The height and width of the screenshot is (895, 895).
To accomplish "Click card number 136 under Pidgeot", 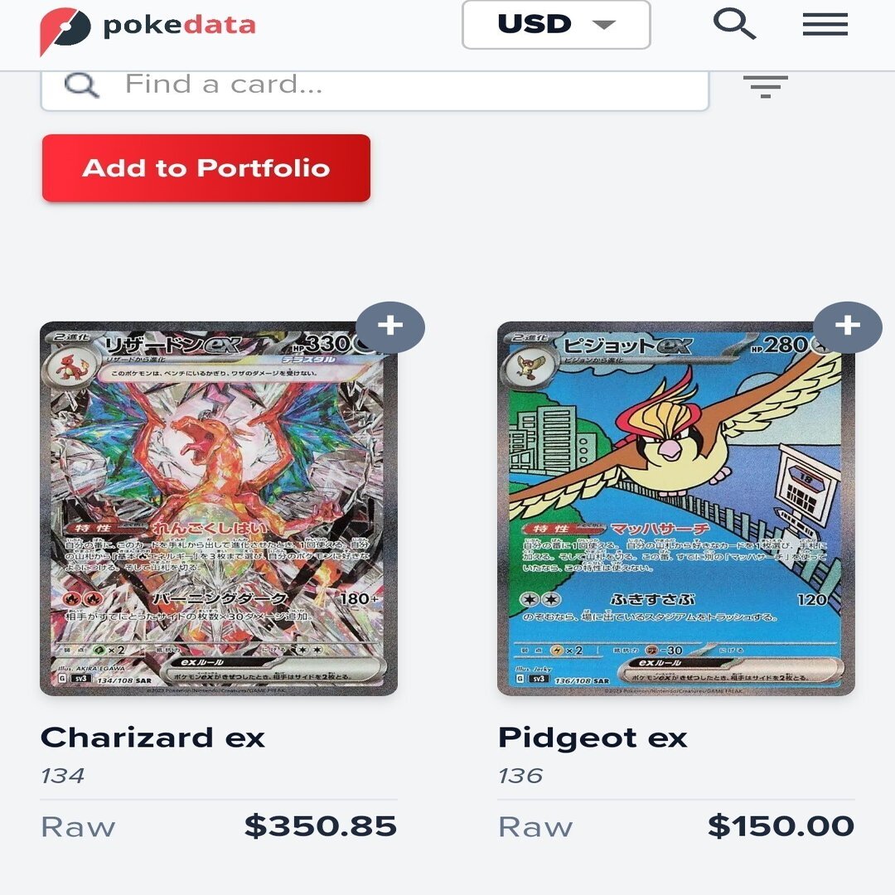I will 520,776.
